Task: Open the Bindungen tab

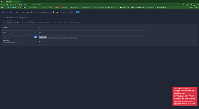Action: point(16,22)
